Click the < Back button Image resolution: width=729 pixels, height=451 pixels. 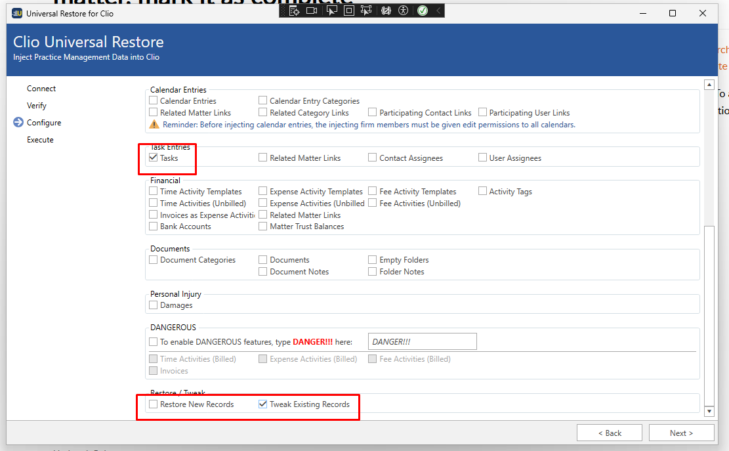pos(610,433)
